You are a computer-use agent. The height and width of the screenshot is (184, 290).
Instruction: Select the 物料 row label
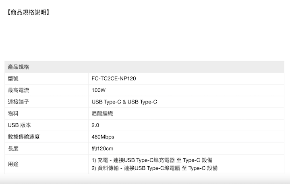tap(13, 114)
